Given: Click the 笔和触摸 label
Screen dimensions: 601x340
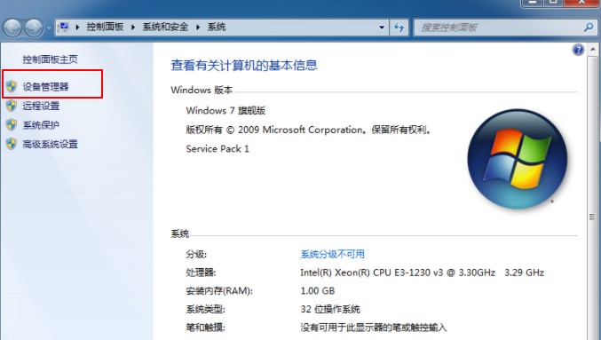Looking at the screenshot, I should coord(205,328).
